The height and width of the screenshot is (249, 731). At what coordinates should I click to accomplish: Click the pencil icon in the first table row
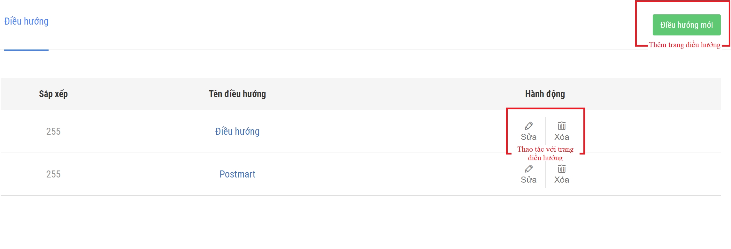tap(529, 126)
